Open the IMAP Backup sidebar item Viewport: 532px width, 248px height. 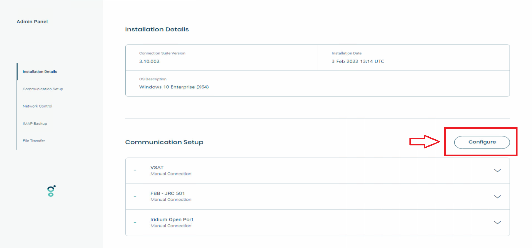(35, 123)
